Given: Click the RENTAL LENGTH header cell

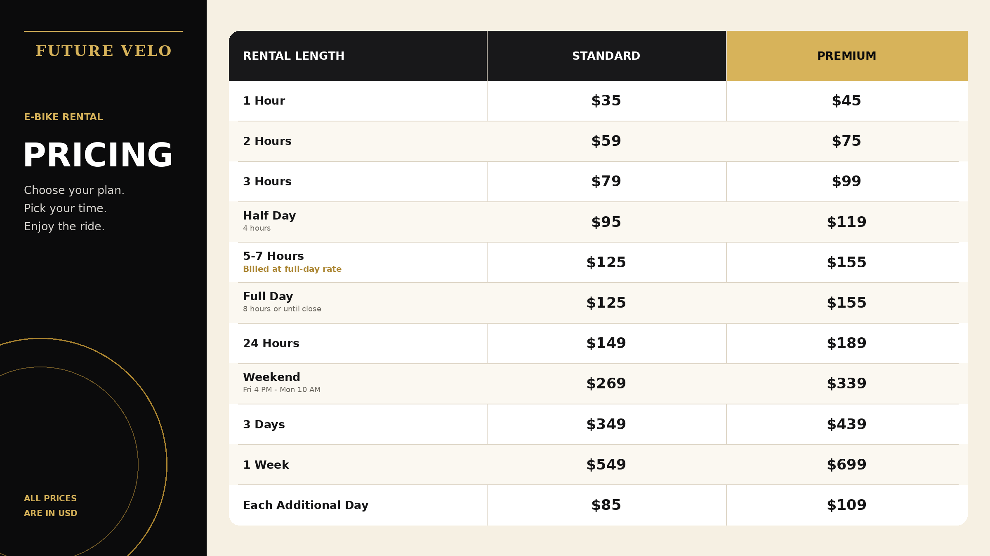Looking at the screenshot, I should tap(358, 56).
